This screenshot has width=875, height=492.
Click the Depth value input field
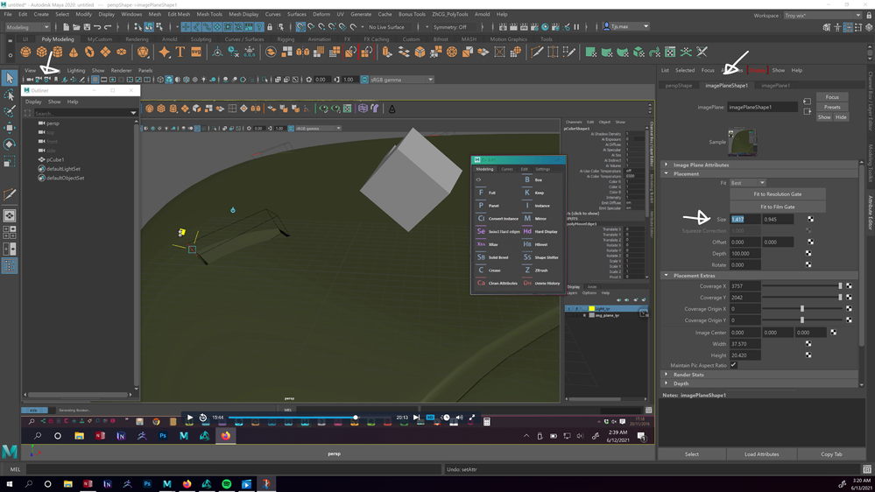745,253
